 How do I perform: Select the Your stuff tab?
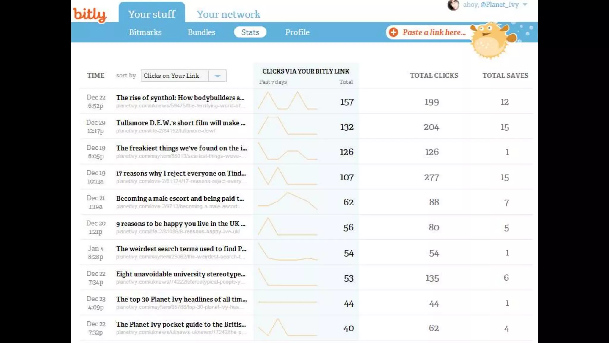click(x=152, y=14)
